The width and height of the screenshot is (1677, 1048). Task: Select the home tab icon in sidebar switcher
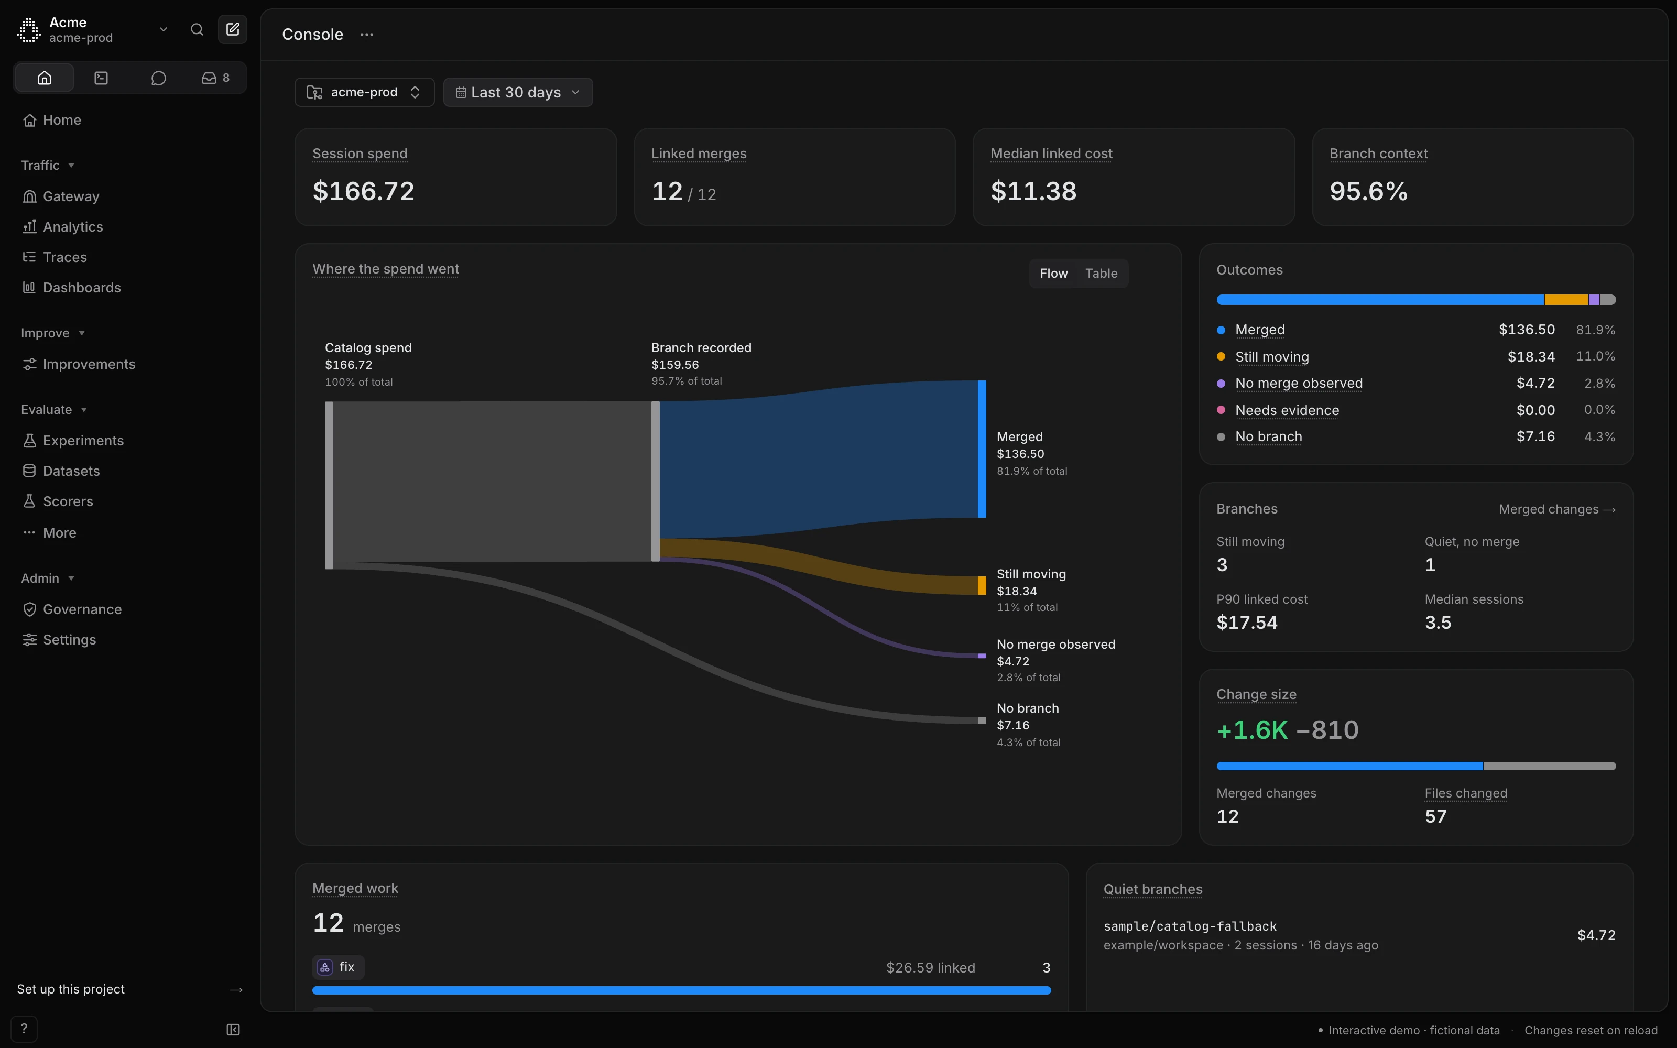point(45,78)
